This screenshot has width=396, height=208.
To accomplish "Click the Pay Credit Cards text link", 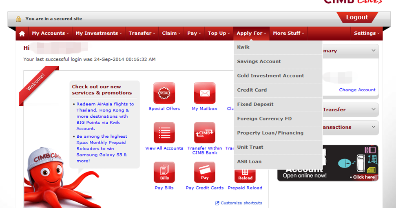I will [205, 188].
